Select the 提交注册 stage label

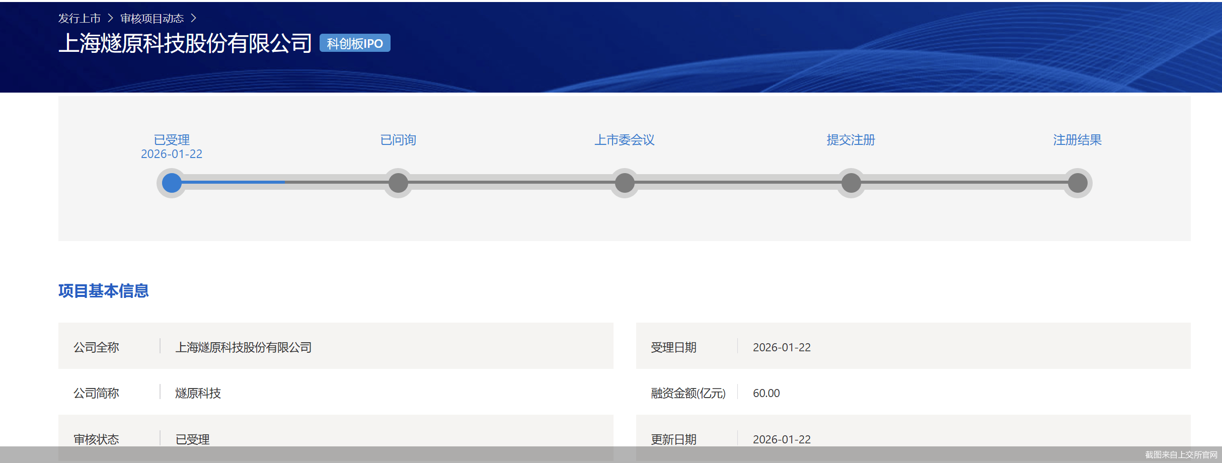pos(851,140)
